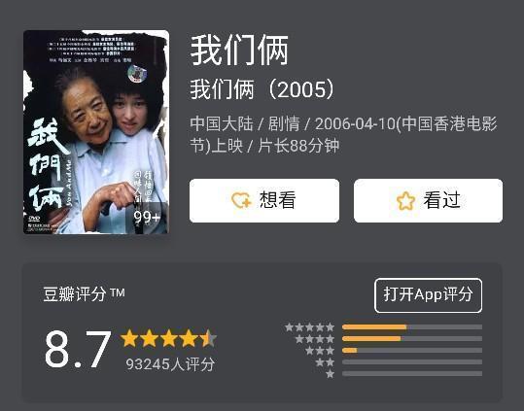Select the five-star rating bar
This screenshot has width=524, height=411.
tap(412, 326)
